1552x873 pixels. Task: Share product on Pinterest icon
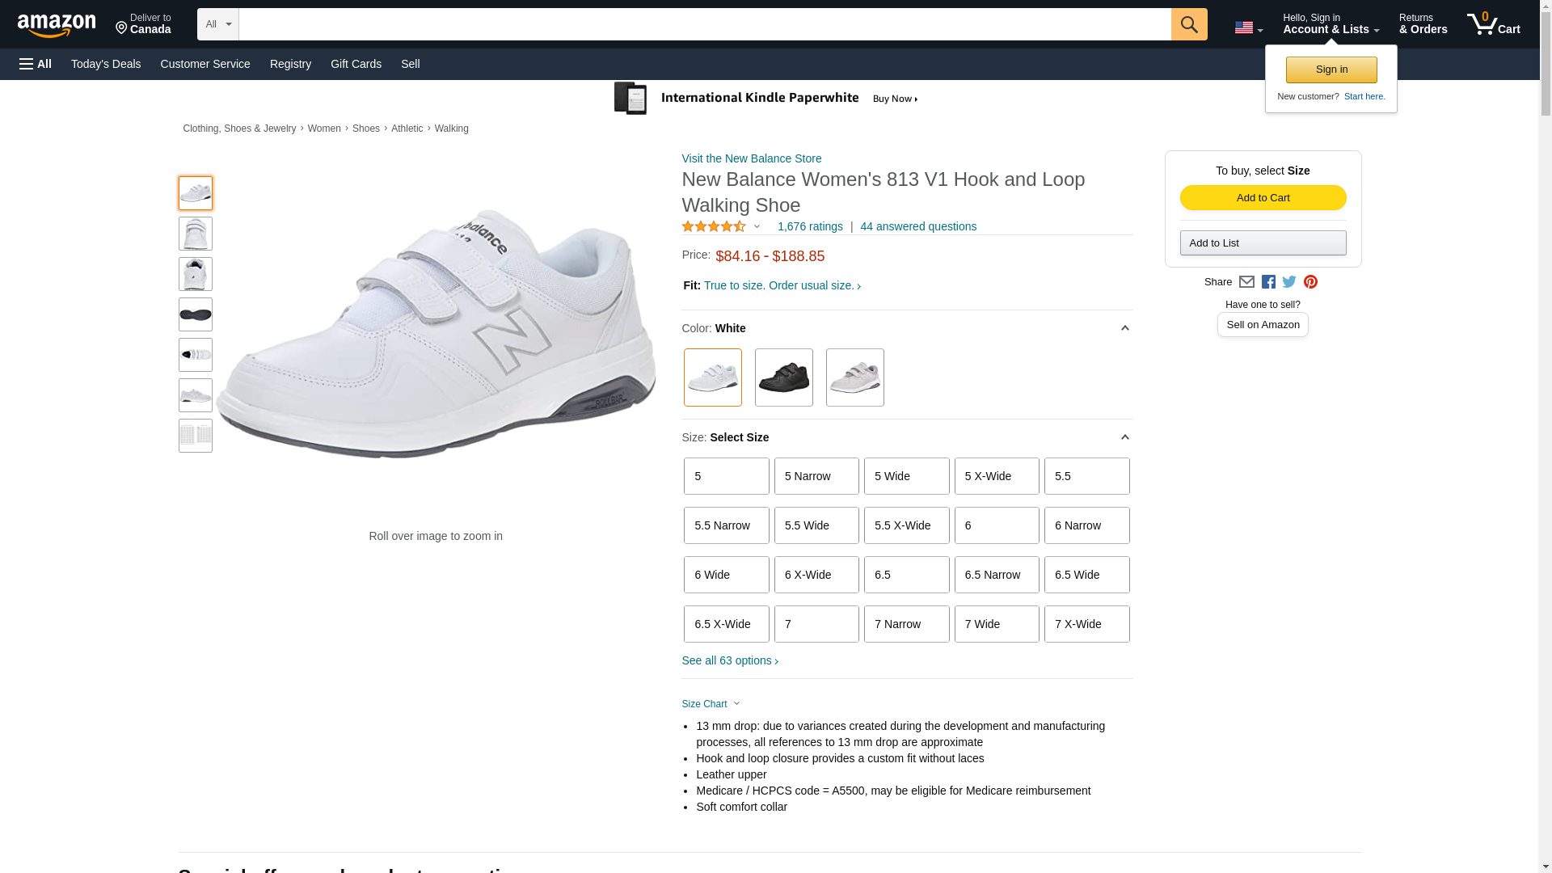click(1310, 282)
